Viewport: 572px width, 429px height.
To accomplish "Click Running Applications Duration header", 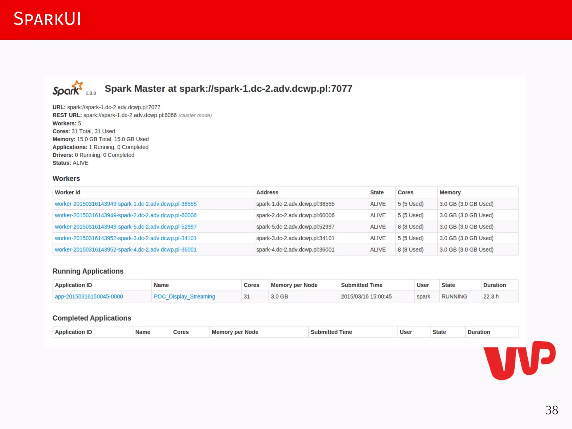I will (494, 285).
